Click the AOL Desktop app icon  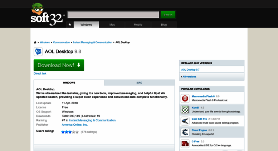click(38, 52)
